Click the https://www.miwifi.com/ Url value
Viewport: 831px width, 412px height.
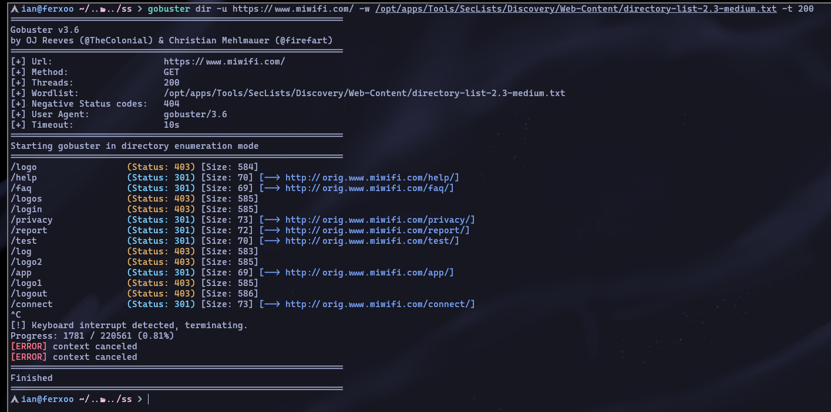[x=224, y=62]
